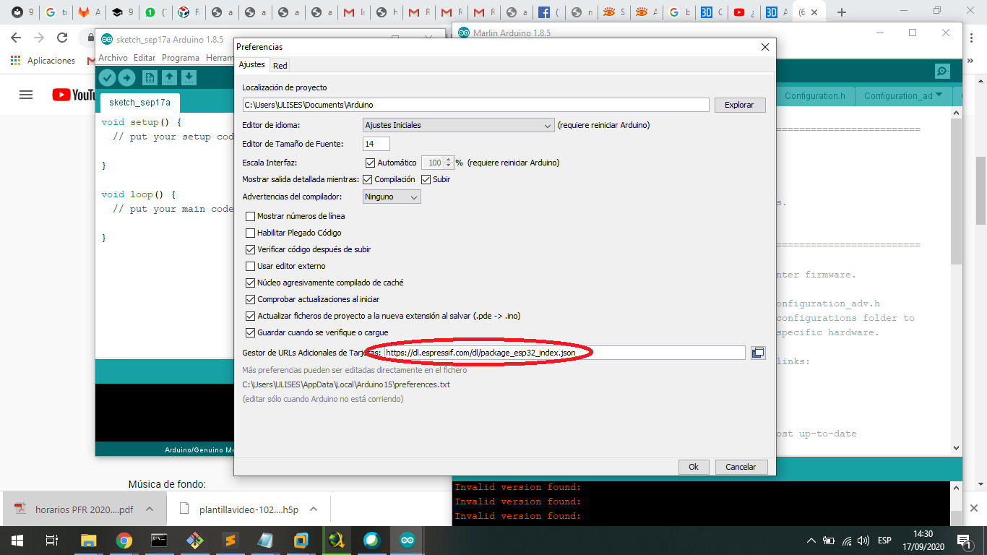Confirm preferences with Ok button
987x555 pixels.
pos(694,467)
